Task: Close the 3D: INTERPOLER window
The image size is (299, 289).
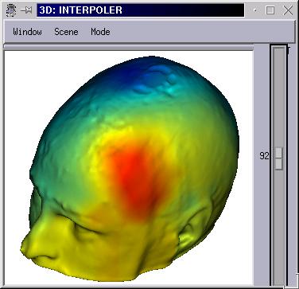Action: click(x=288, y=10)
